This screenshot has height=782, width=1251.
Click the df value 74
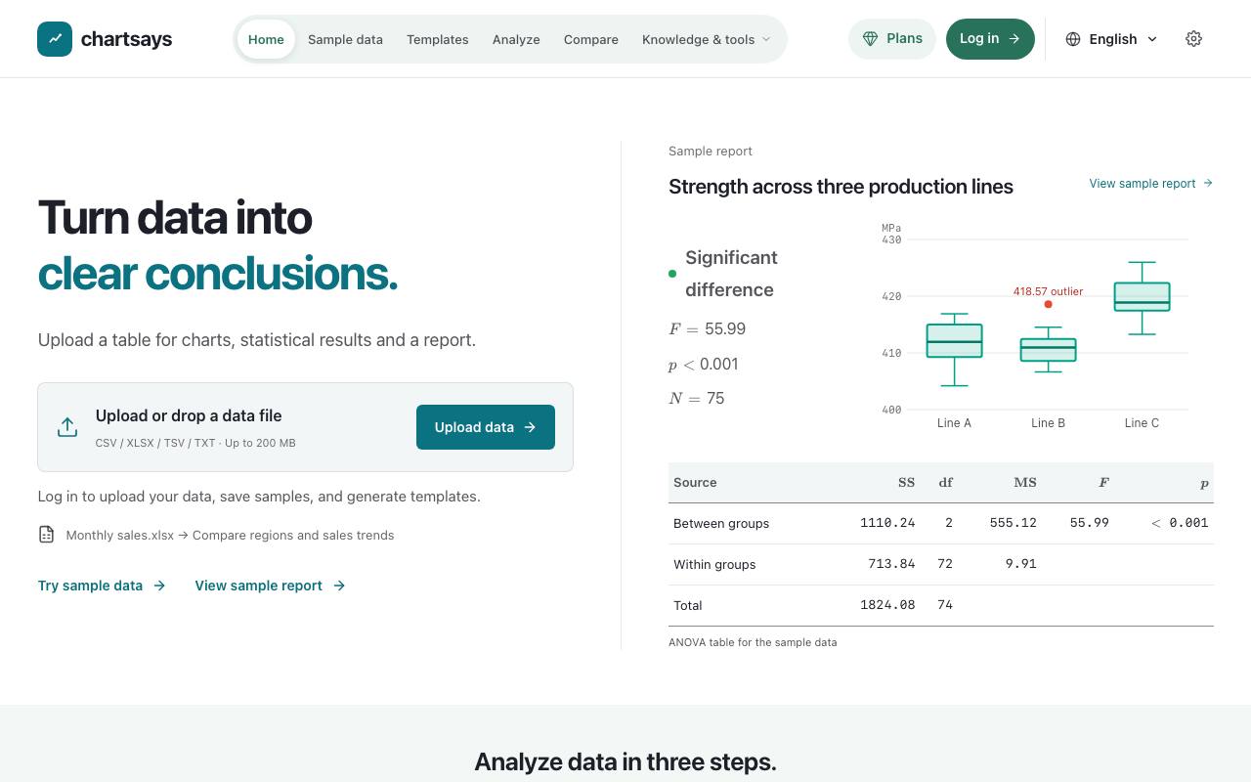[945, 605]
